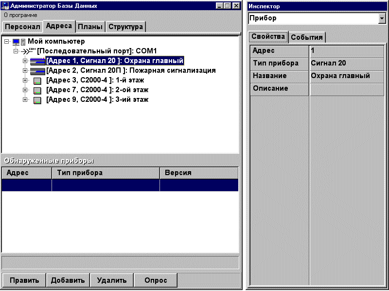
Task: Click the application icon in the title bar
Action: [x=5, y=6]
